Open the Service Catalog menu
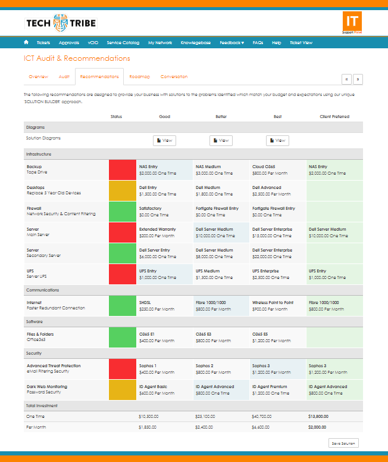The image size is (388, 462). [123, 43]
